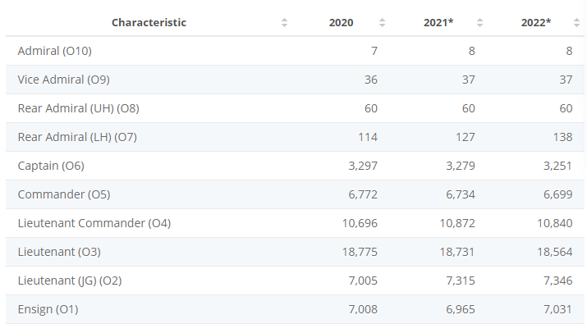This screenshot has width=587, height=324.
Task: Select the Lieutenant (JG) (O2) row label
Action: [x=70, y=281]
